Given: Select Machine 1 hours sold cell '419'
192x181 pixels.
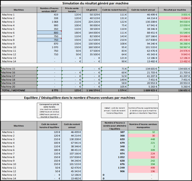Looking at the screenshot, I should pos(49,15).
